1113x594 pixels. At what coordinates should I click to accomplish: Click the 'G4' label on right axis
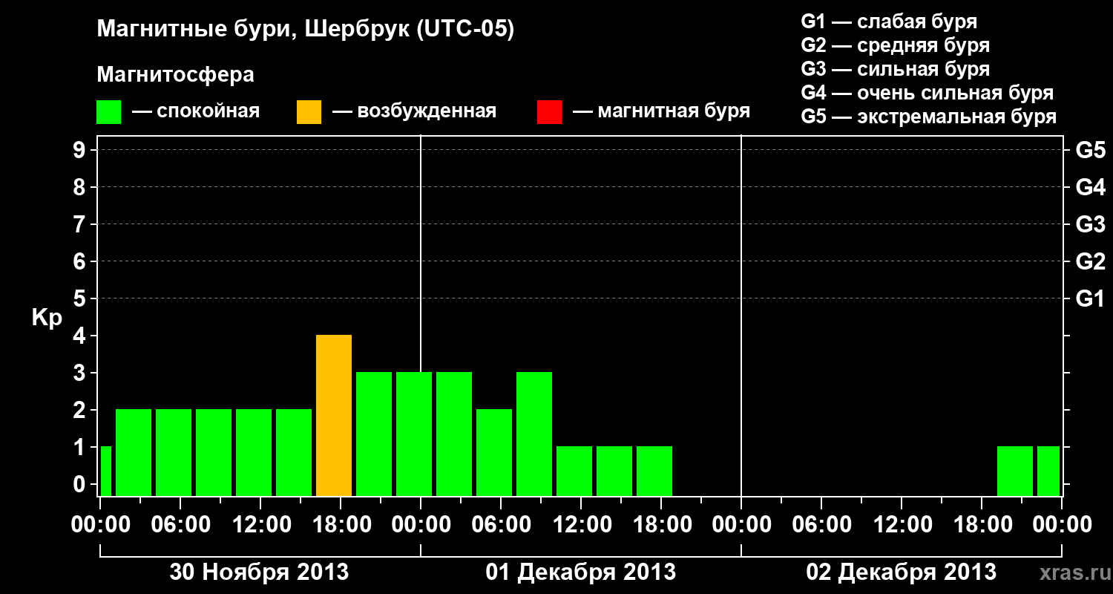tap(1090, 187)
